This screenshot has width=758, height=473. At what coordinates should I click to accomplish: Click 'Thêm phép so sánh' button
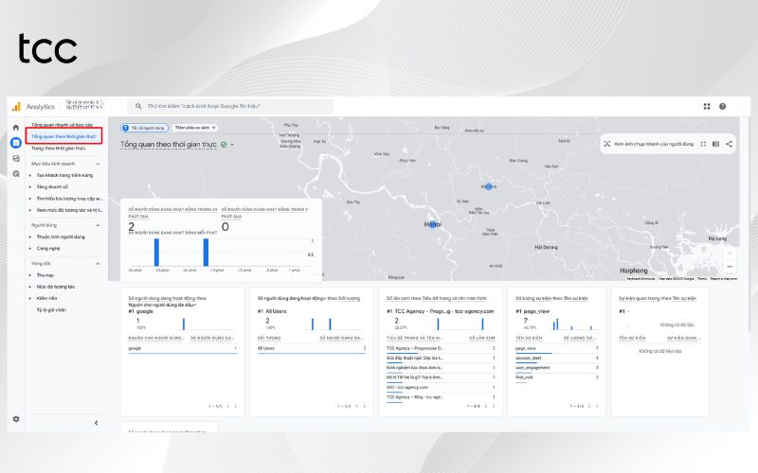point(195,128)
